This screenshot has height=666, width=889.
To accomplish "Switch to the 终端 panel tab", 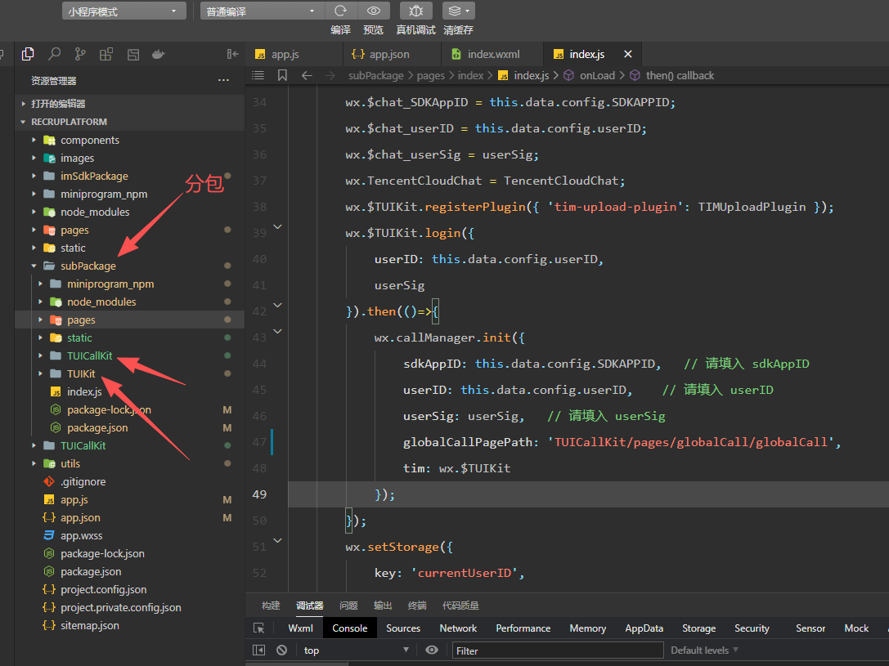I will click(417, 606).
